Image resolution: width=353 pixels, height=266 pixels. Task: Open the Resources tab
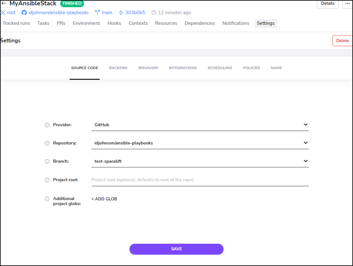[166, 23]
